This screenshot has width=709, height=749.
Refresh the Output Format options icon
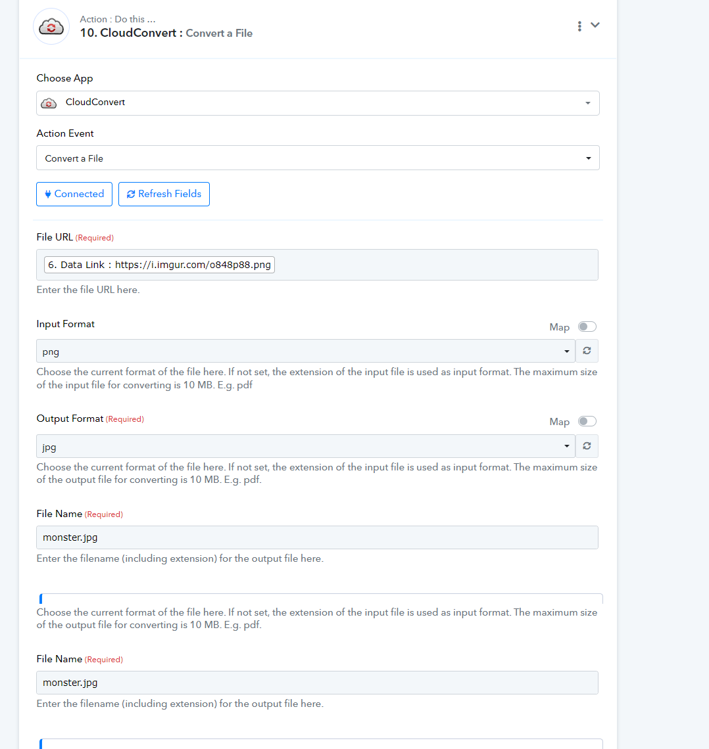point(587,446)
